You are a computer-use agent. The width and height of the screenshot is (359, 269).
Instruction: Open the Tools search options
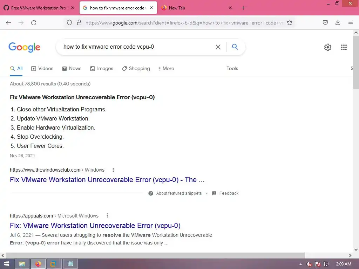(x=232, y=68)
